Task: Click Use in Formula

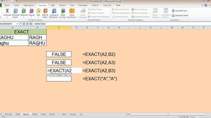Action: 97,13
